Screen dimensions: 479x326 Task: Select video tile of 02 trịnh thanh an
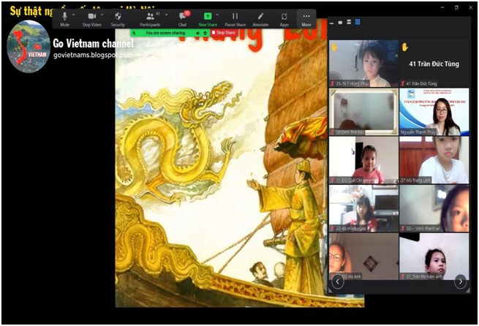pos(434,208)
